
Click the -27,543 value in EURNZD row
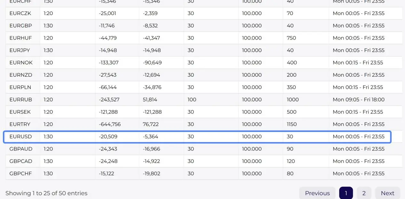(107, 75)
